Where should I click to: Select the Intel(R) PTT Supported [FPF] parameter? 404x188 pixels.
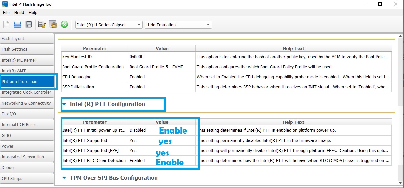click(x=95, y=150)
